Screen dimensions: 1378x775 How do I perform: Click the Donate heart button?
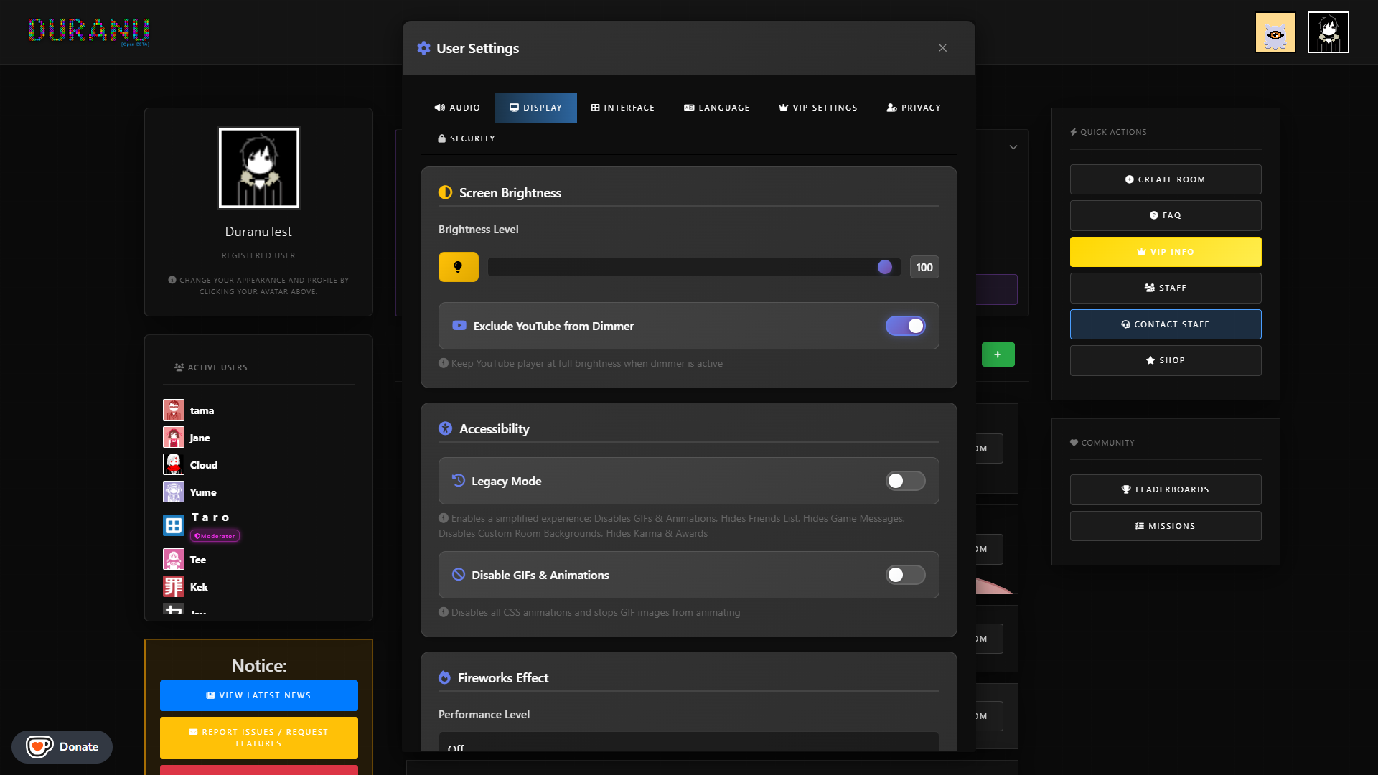(62, 746)
